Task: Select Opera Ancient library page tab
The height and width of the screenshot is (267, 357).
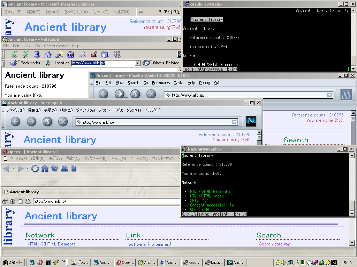Action: (x=30, y=192)
